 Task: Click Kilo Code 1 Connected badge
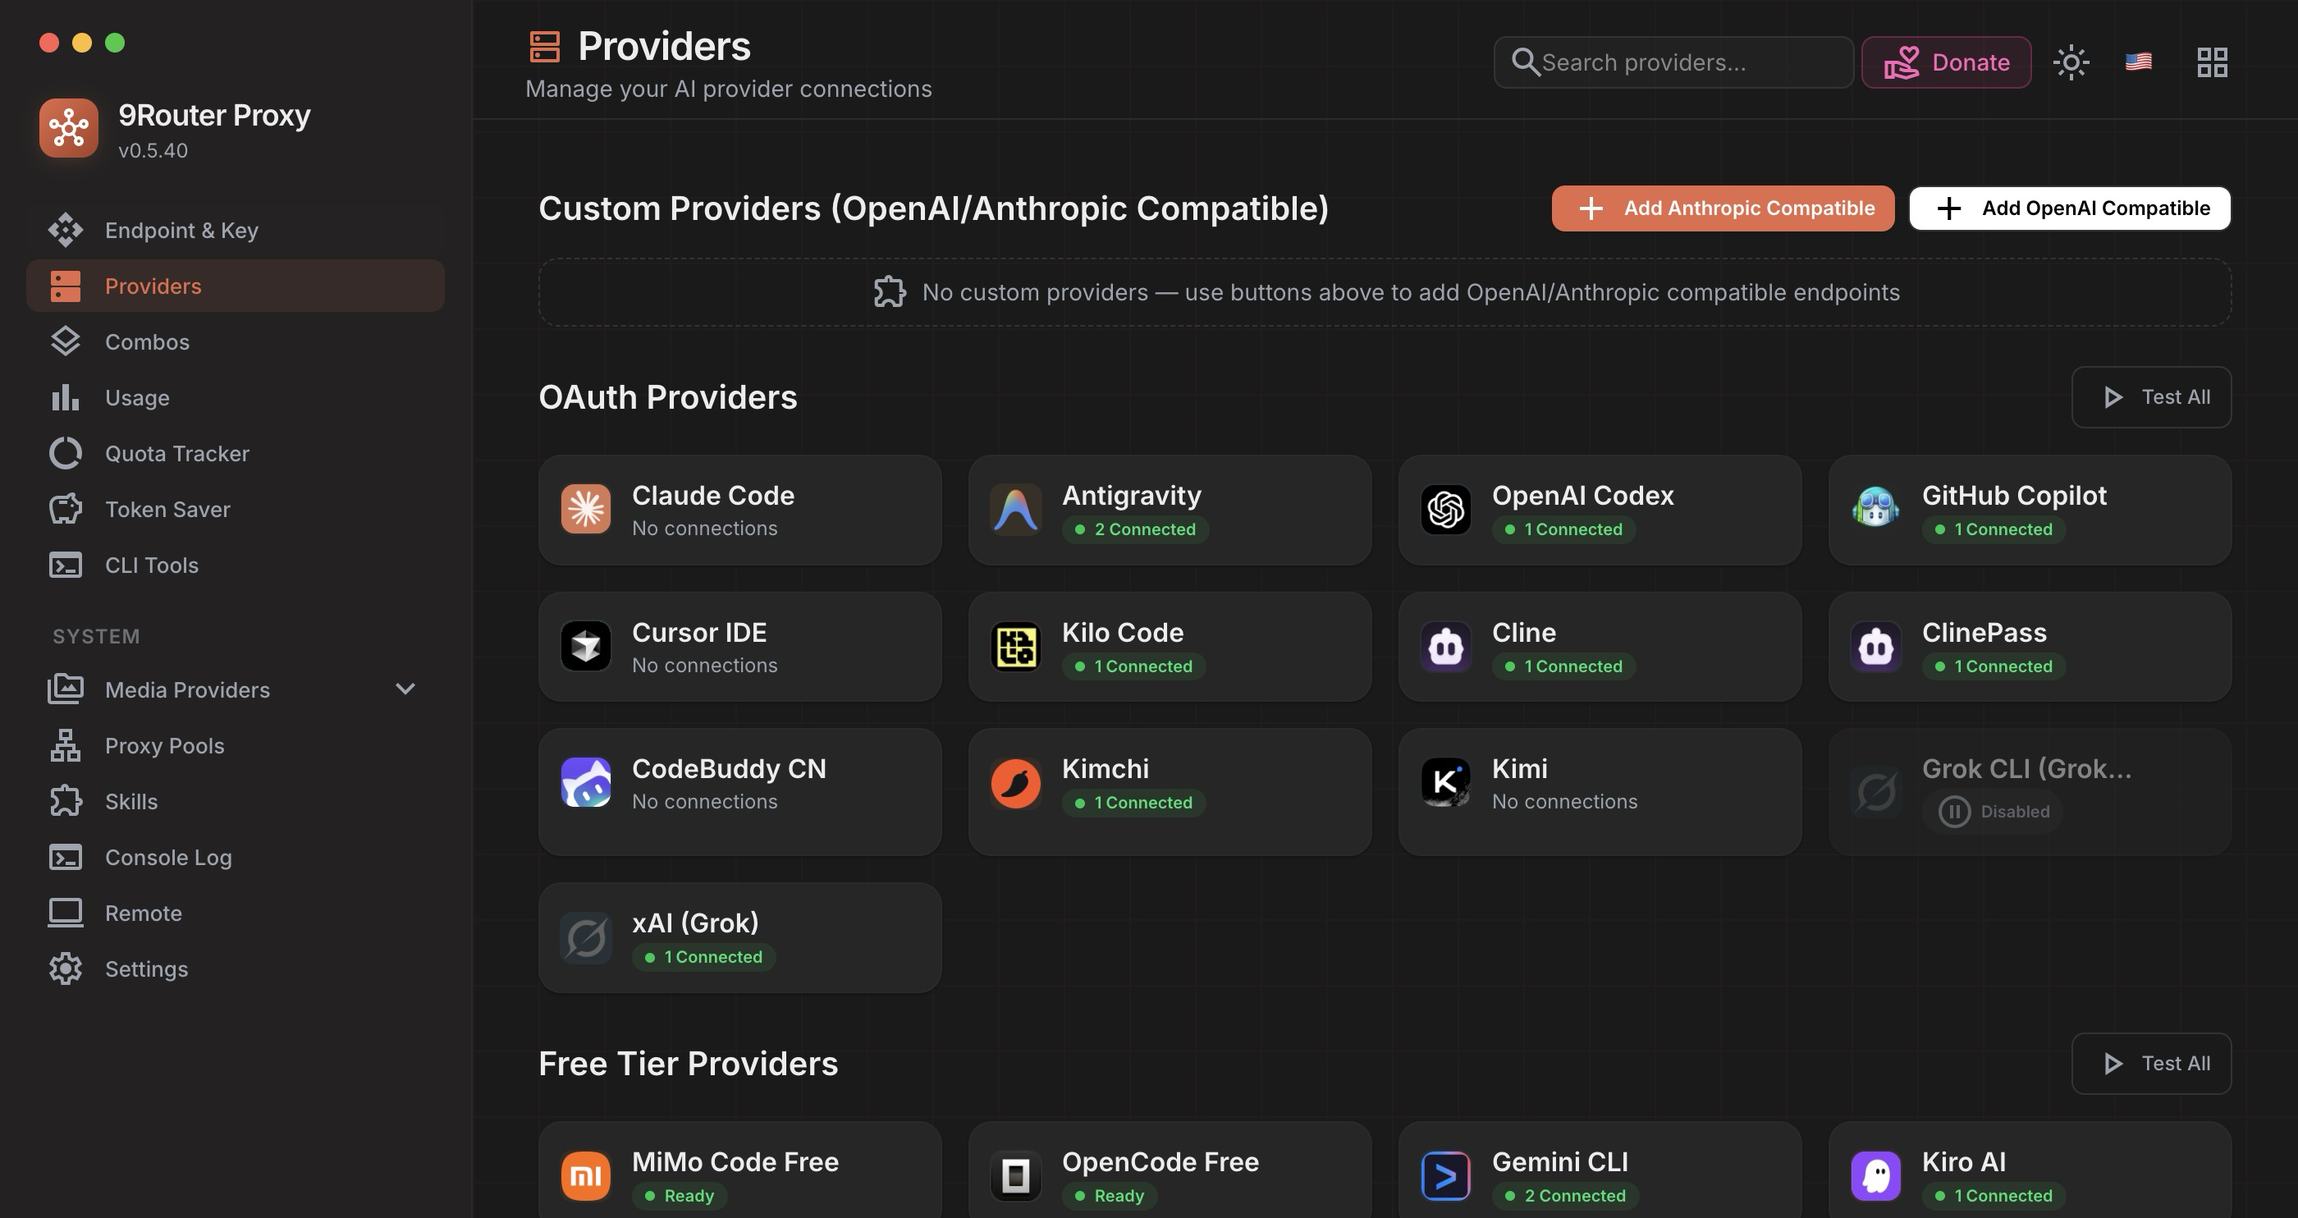click(1133, 666)
